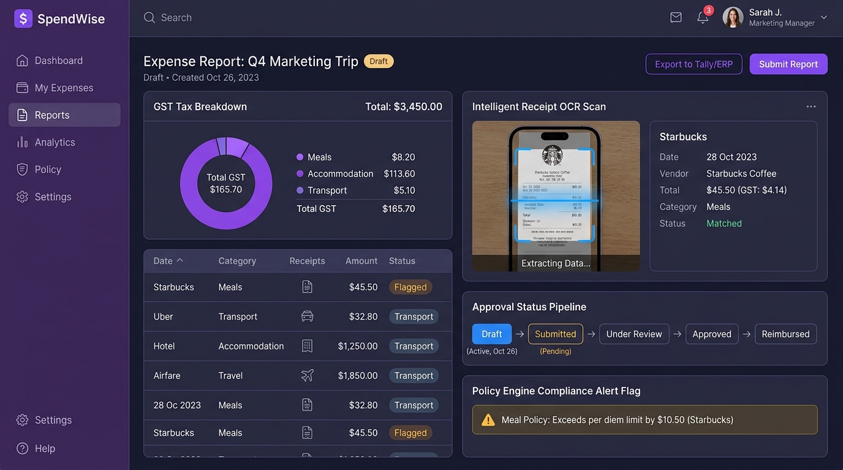The image size is (843, 470).
Task: Open the receipt scan phone thumbnail
Action: pyautogui.click(x=556, y=196)
